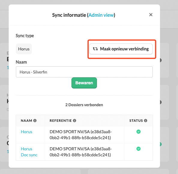Viewport: 178px width, 174px height.
Task: Click the info icon beside NAAM header
Action: click(35, 121)
